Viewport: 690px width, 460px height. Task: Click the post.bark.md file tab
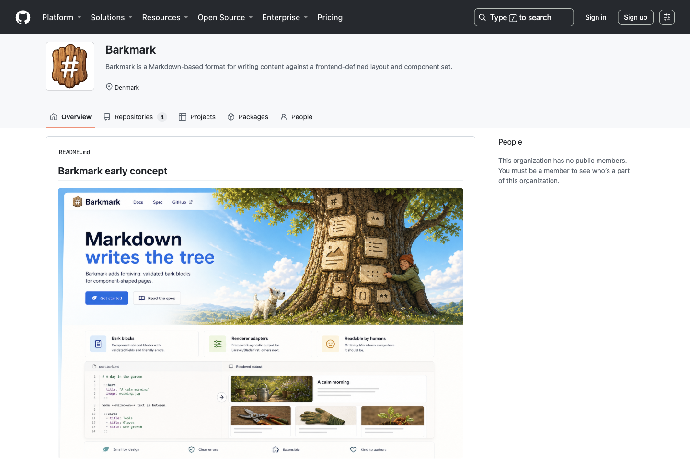tap(106, 367)
